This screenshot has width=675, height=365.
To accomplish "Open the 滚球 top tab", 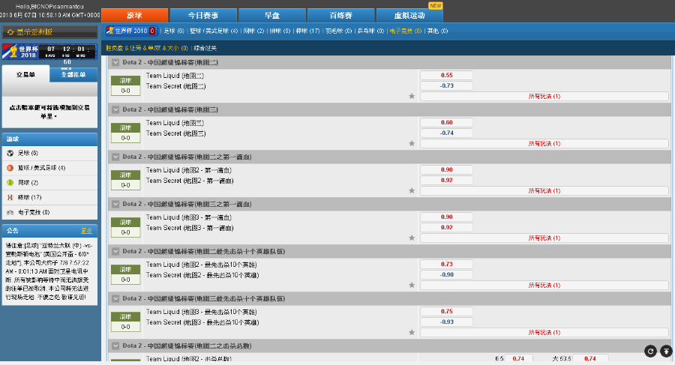I will coord(134,16).
